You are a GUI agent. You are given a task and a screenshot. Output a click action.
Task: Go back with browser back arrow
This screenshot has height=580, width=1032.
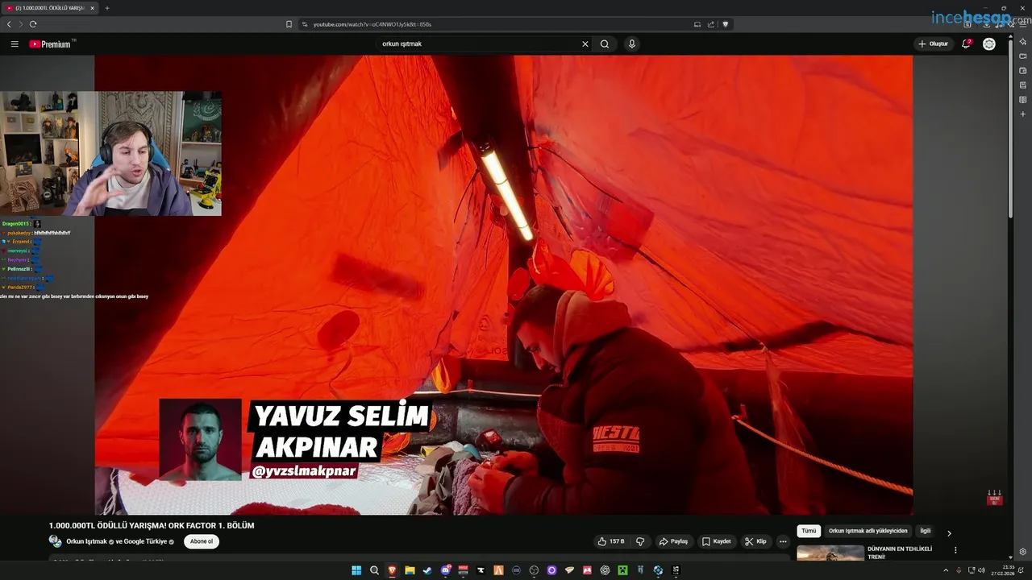coord(9,24)
